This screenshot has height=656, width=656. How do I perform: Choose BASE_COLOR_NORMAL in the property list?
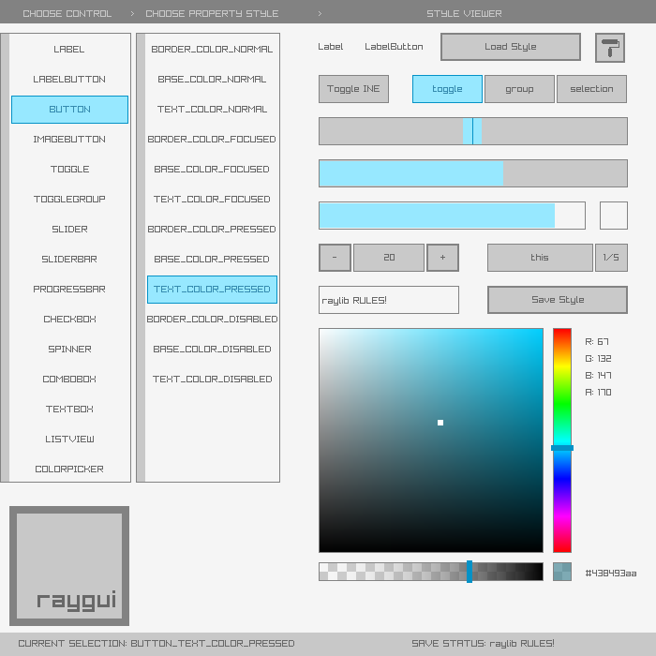click(x=212, y=80)
